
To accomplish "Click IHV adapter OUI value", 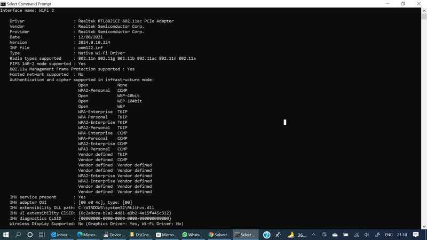I will 105,203.
